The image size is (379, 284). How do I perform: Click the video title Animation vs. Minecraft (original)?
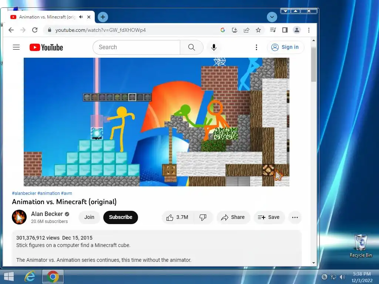[x=64, y=202]
